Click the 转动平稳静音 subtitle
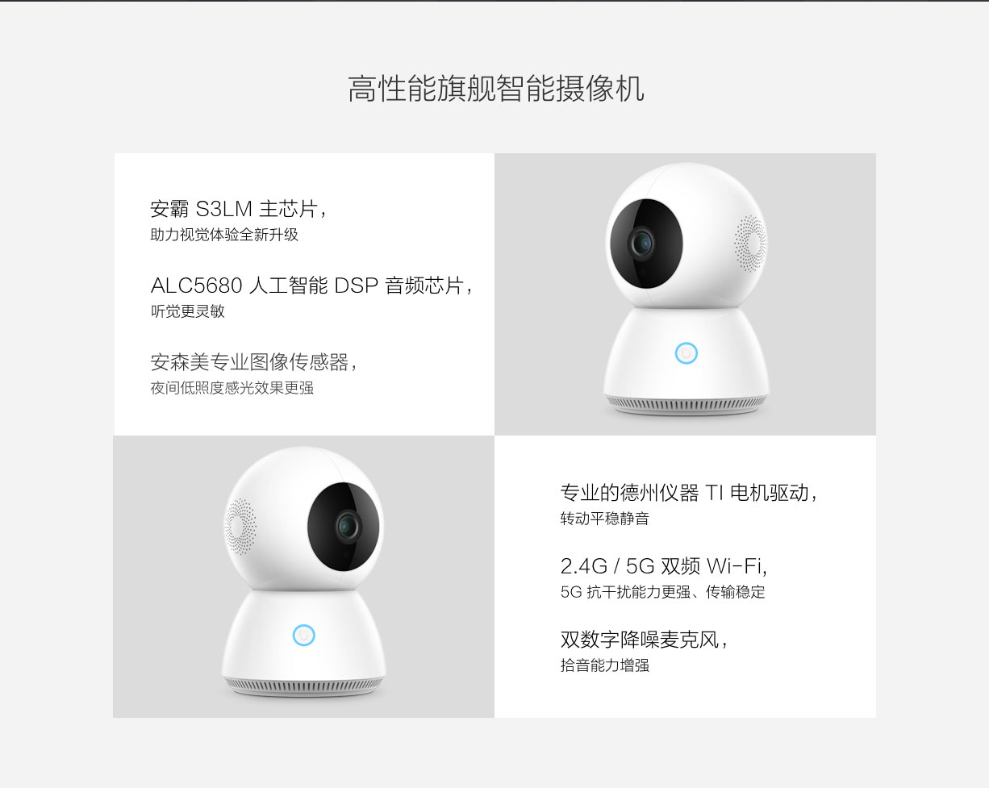989x788 pixels. click(604, 519)
